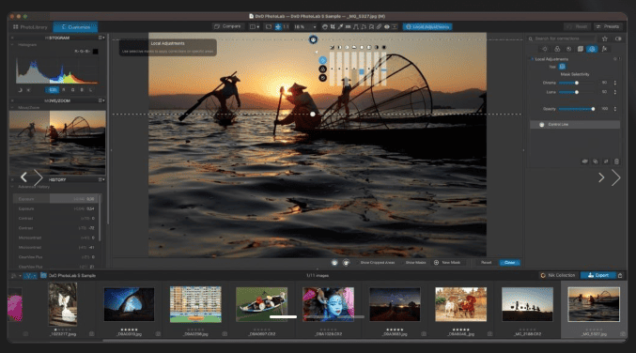636x353 pixels.
Task: Select the Crop tool in the toolbar
Action: 333,26
